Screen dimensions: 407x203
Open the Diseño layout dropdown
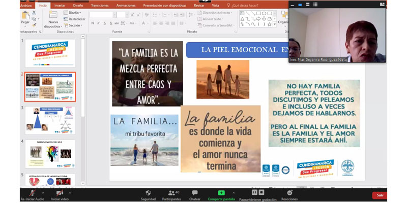[x=73, y=13]
